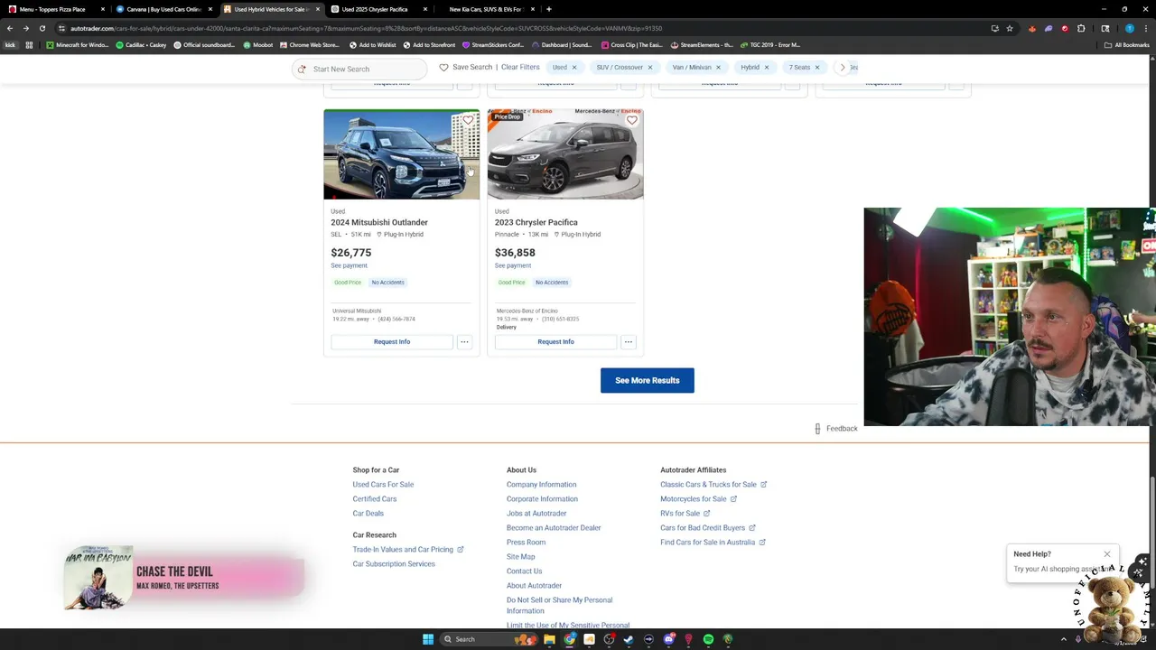Screen dimensions: 1156x650
Task: Remove the Van / Minivan filter chip
Action: [x=719, y=68]
